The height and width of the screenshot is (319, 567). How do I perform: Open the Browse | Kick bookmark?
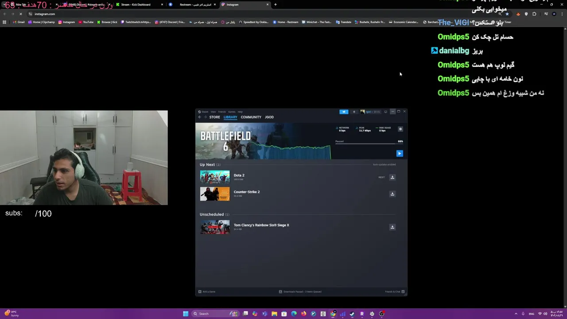tap(107, 22)
